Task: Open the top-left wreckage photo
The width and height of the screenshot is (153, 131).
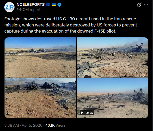Action: pos(40,57)
